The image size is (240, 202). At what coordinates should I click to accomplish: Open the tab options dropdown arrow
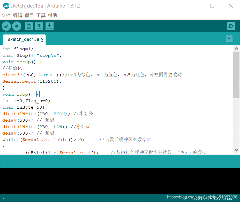tap(229, 38)
